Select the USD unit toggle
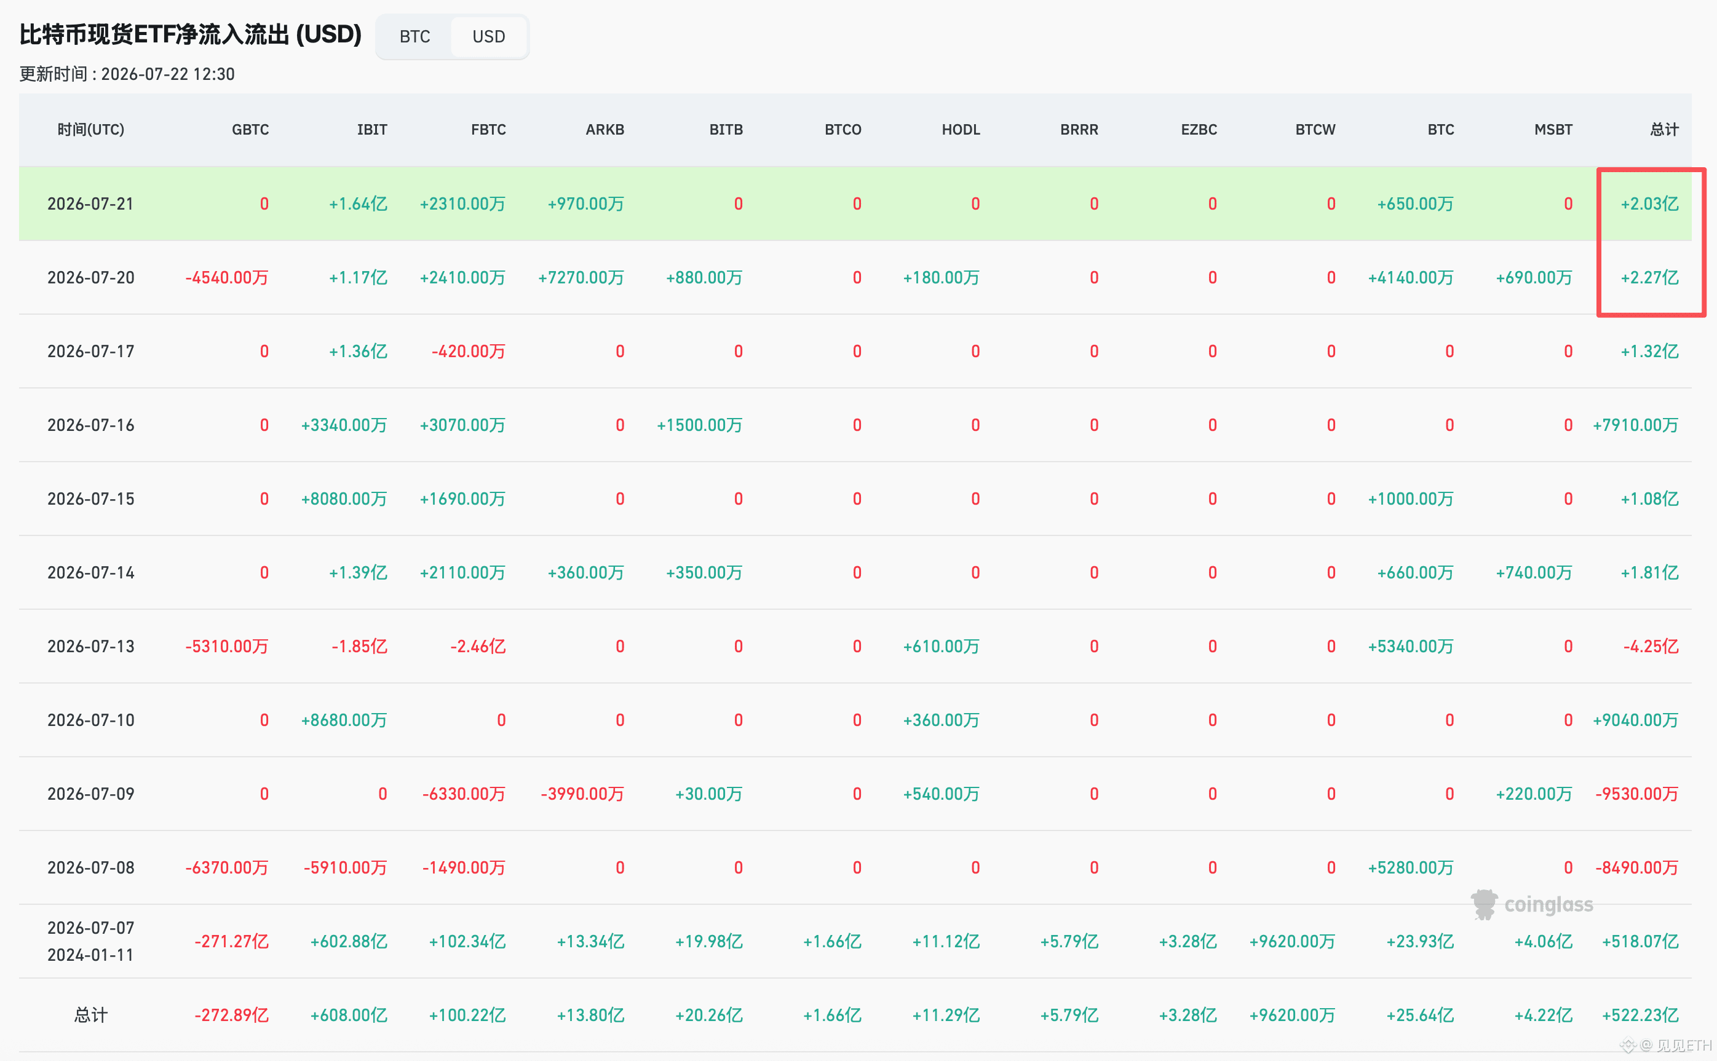This screenshot has width=1717, height=1061. coord(488,36)
